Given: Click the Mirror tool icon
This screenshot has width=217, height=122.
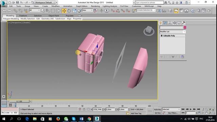Looking at the screenshot, I should click(x=159, y=11).
